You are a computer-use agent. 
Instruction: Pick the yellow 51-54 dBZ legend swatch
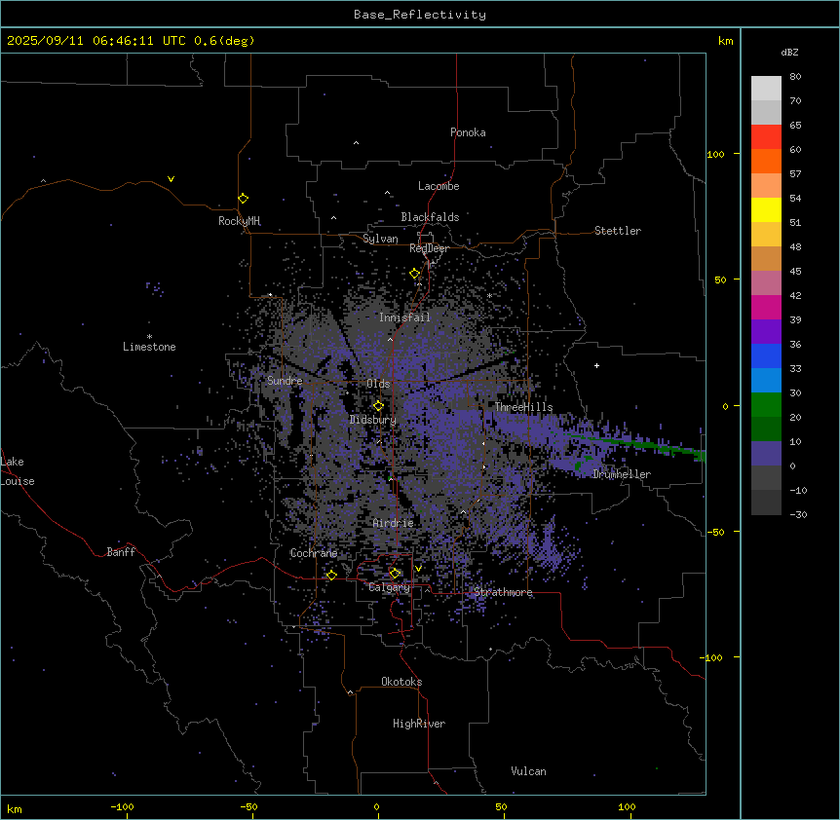(766, 209)
